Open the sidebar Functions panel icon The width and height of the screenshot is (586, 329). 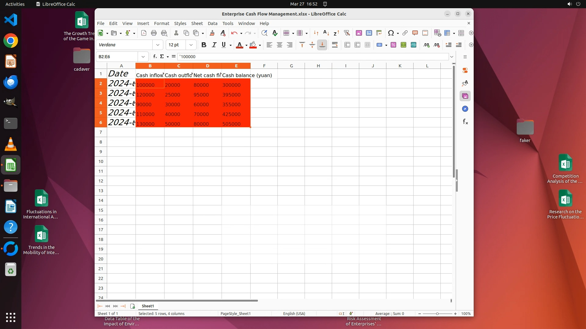[465, 122]
